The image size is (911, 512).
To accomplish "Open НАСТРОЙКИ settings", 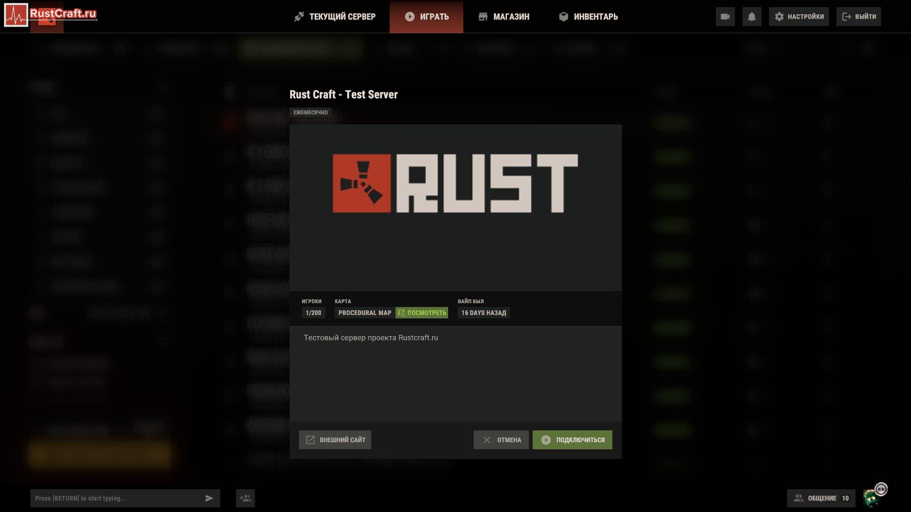I will (798, 17).
